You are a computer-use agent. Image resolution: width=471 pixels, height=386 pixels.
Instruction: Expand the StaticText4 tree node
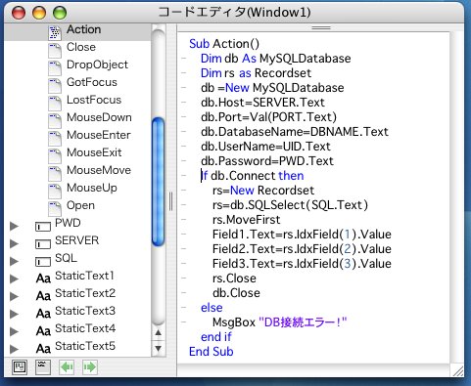pyautogui.click(x=14, y=331)
